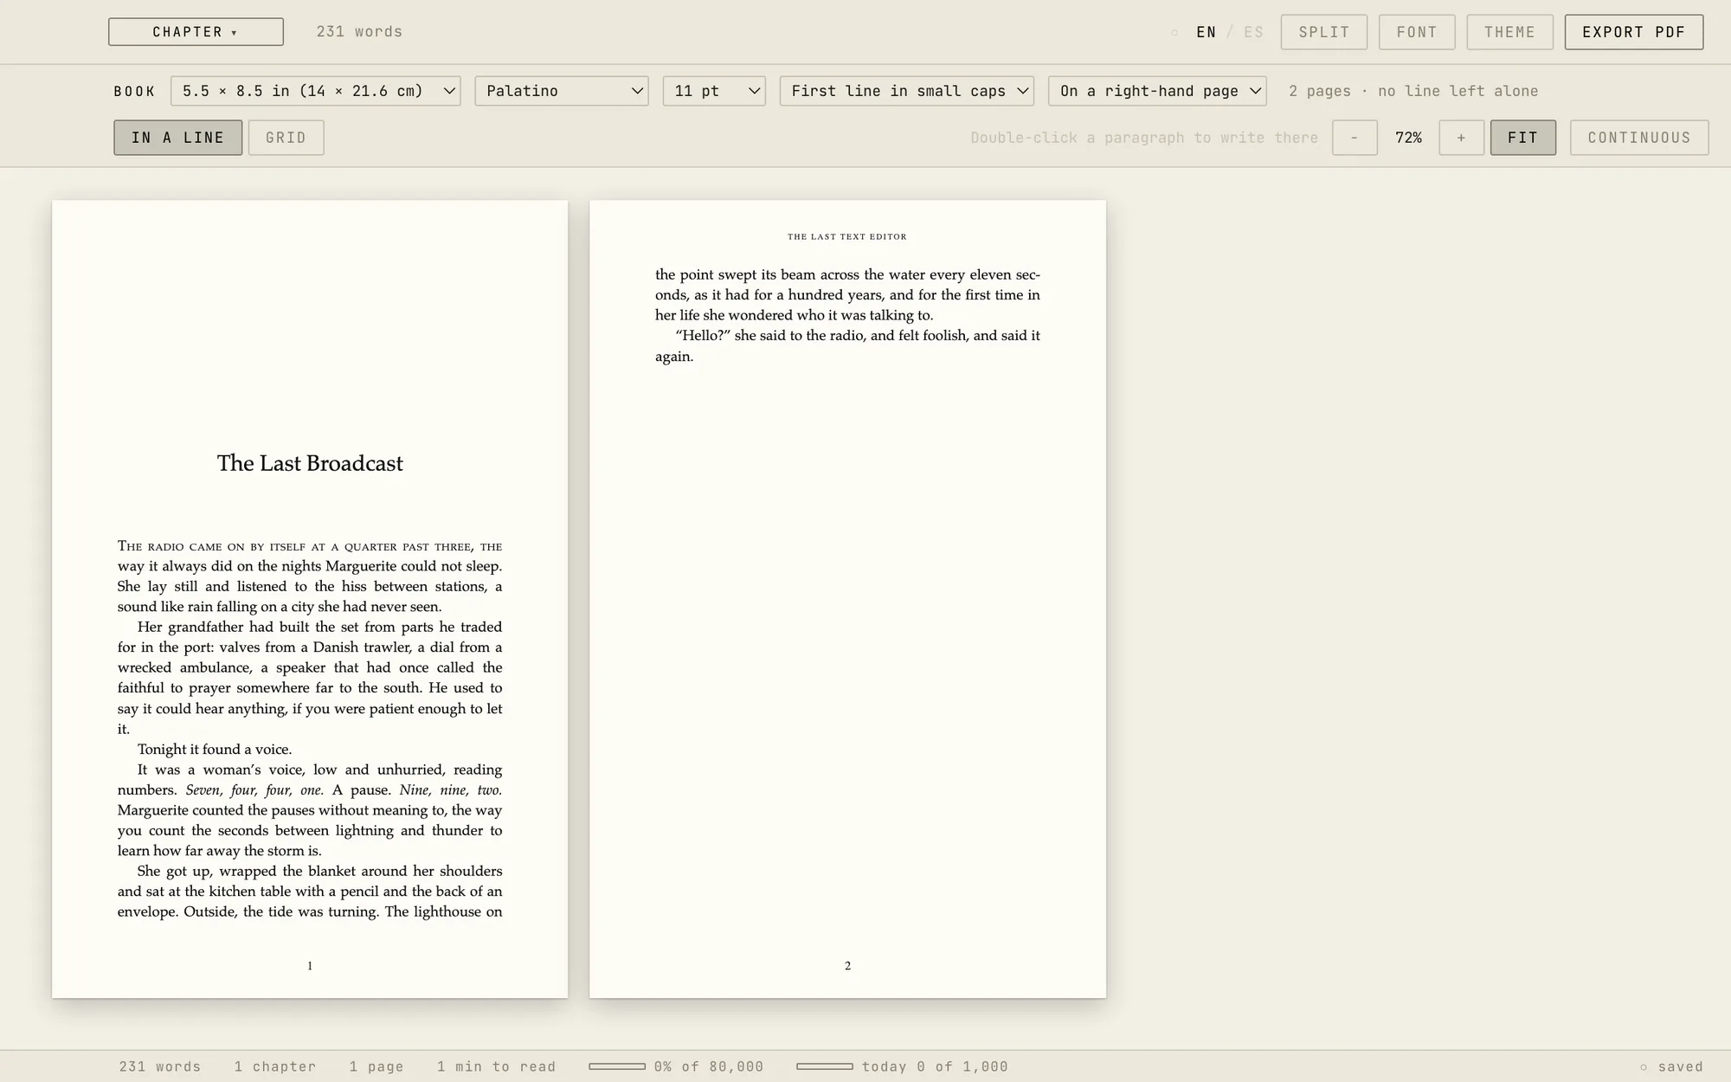1731x1082 pixels.
Task: Click the 2 pages no line left alone note
Action: click(1413, 91)
